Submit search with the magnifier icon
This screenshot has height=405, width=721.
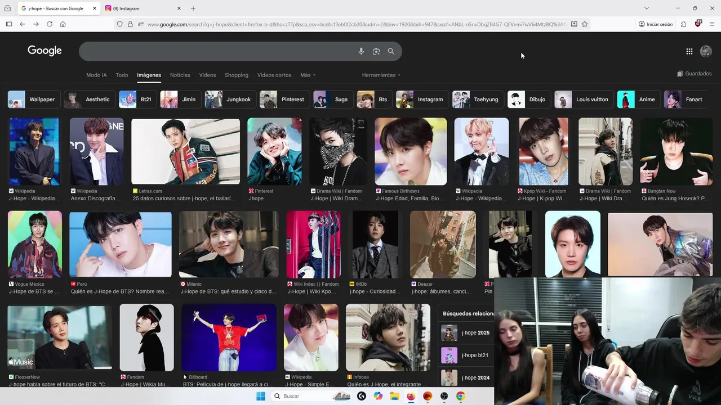coord(391,51)
